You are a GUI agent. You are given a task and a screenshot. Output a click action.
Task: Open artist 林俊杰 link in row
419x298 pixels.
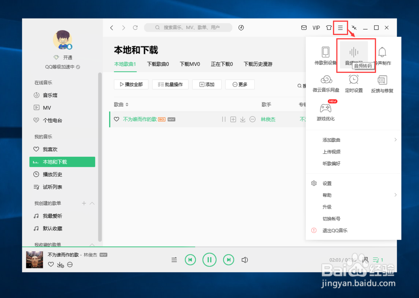point(268,119)
